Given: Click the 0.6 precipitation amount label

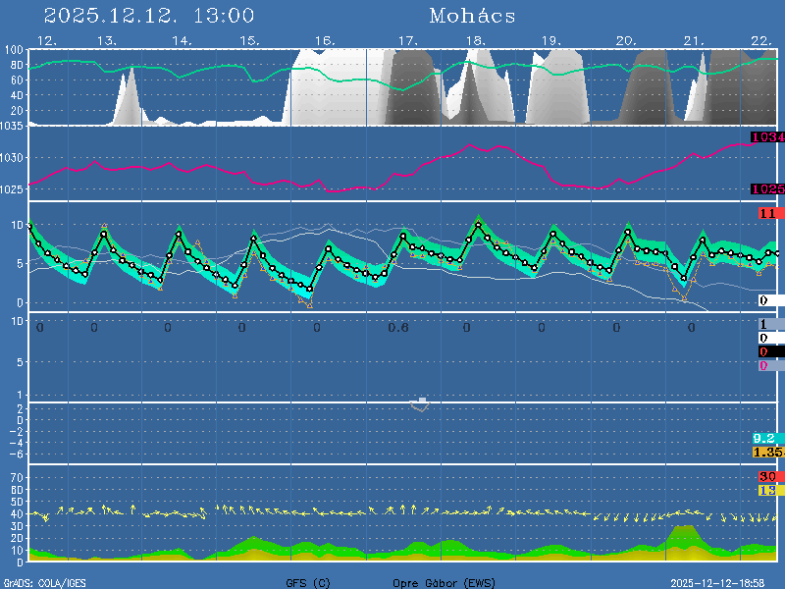Looking at the screenshot, I should pyautogui.click(x=397, y=327).
